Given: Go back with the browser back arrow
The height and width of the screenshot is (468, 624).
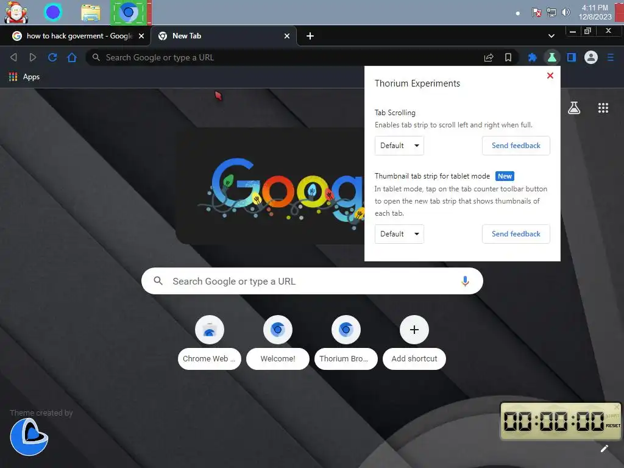Looking at the screenshot, I should coord(13,57).
